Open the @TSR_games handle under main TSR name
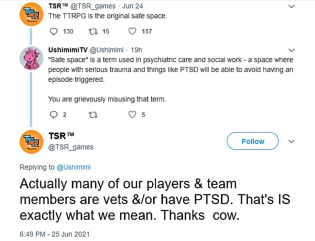The height and width of the screenshot is (241, 315). pos(71,147)
